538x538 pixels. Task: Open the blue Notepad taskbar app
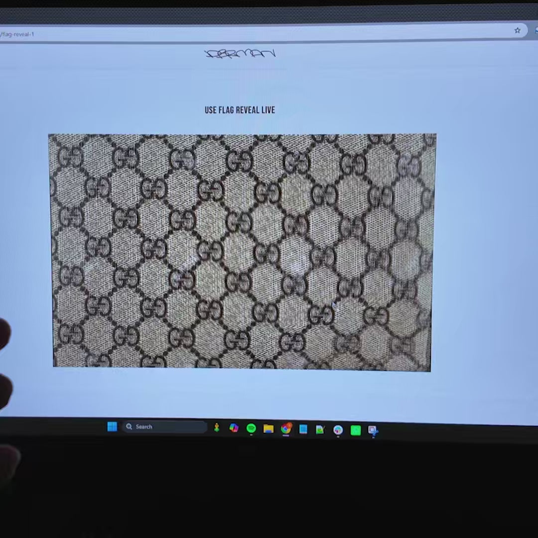pos(303,429)
